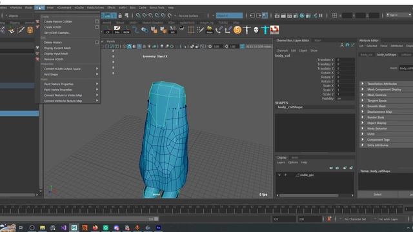Open File Explorer from the taskbar
The width and height of the screenshot is (413, 232).
[43, 227]
